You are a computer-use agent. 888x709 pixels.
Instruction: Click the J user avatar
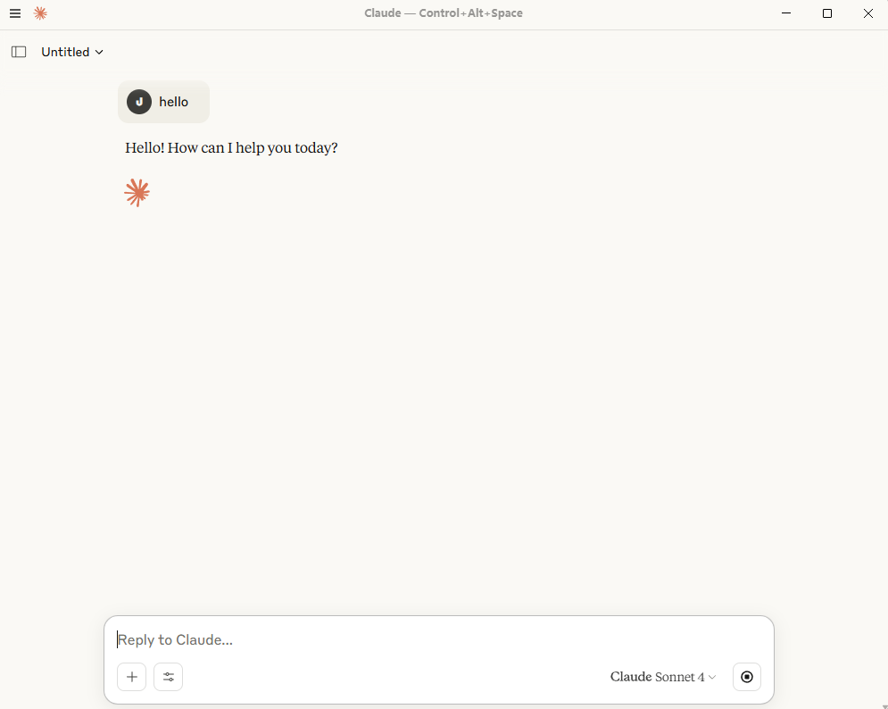[138, 102]
